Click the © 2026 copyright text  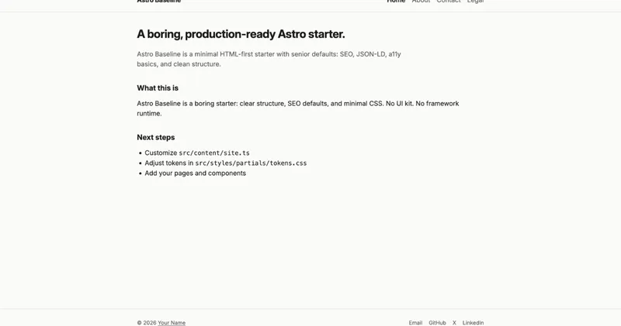click(x=147, y=323)
